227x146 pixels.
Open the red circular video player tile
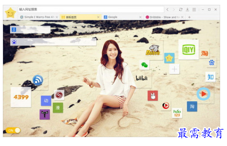pyautogui.click(x=166, y=106)
